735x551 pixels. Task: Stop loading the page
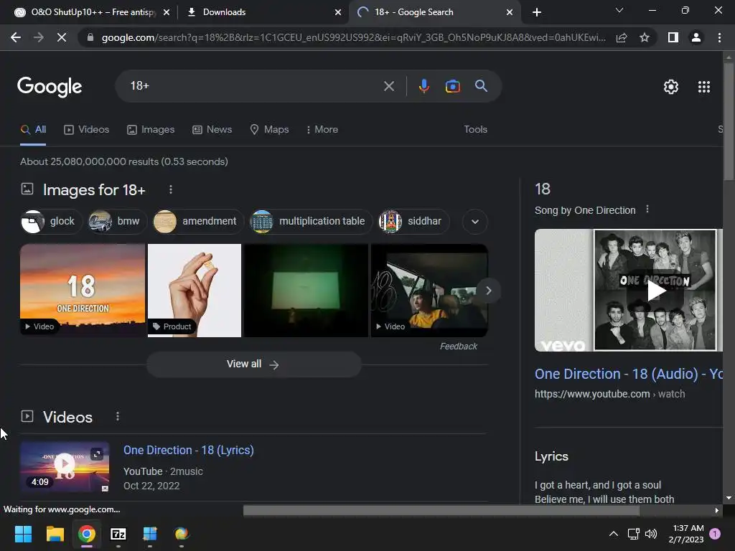(x=62, y=37)
